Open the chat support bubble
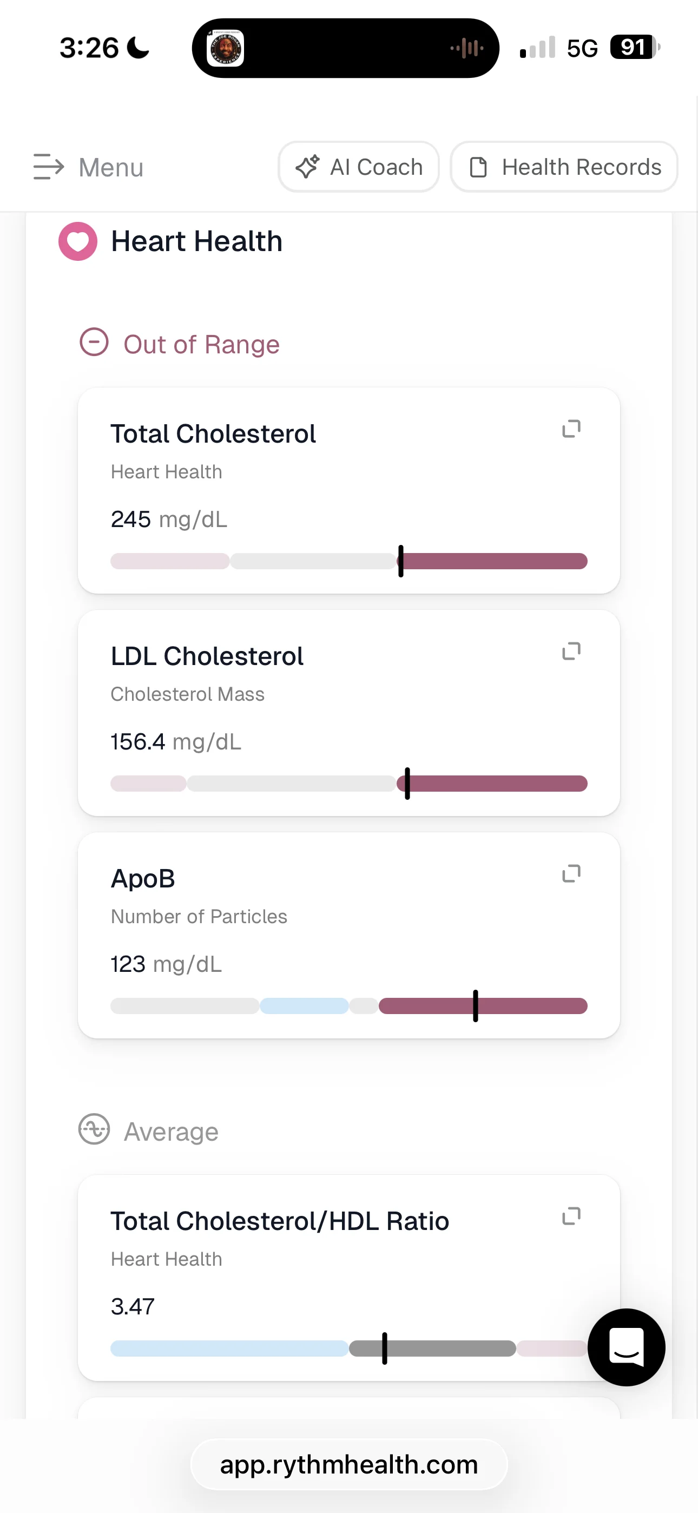 click(627, 1347)
